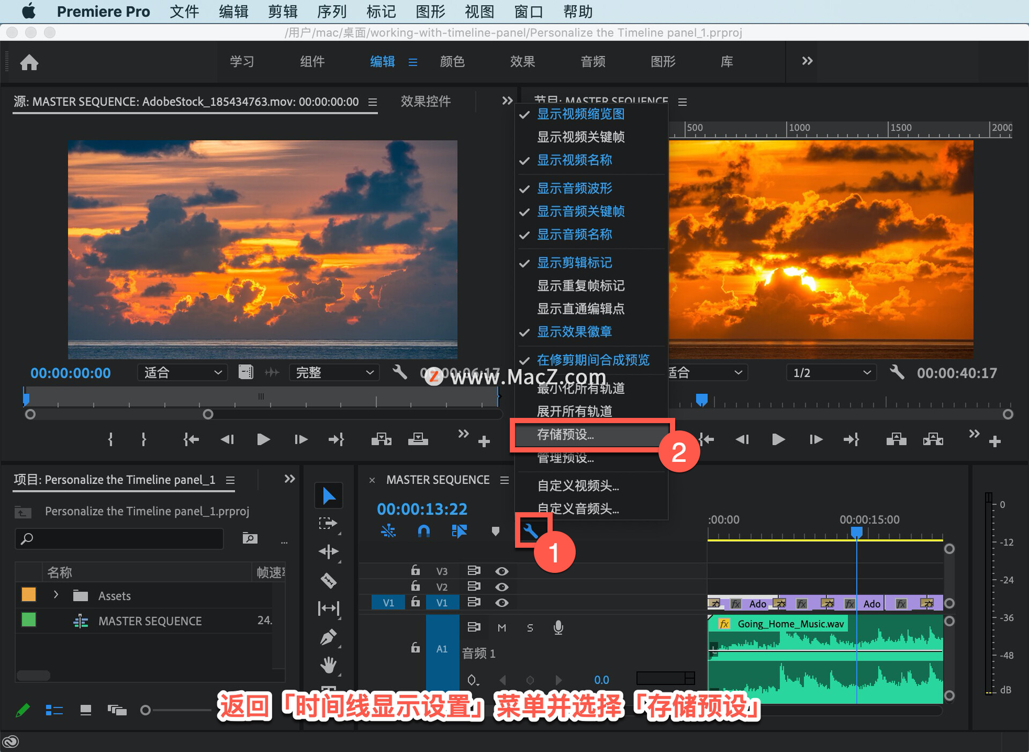
Task: Open timeline display settings wrench
Action: [531, 532]
